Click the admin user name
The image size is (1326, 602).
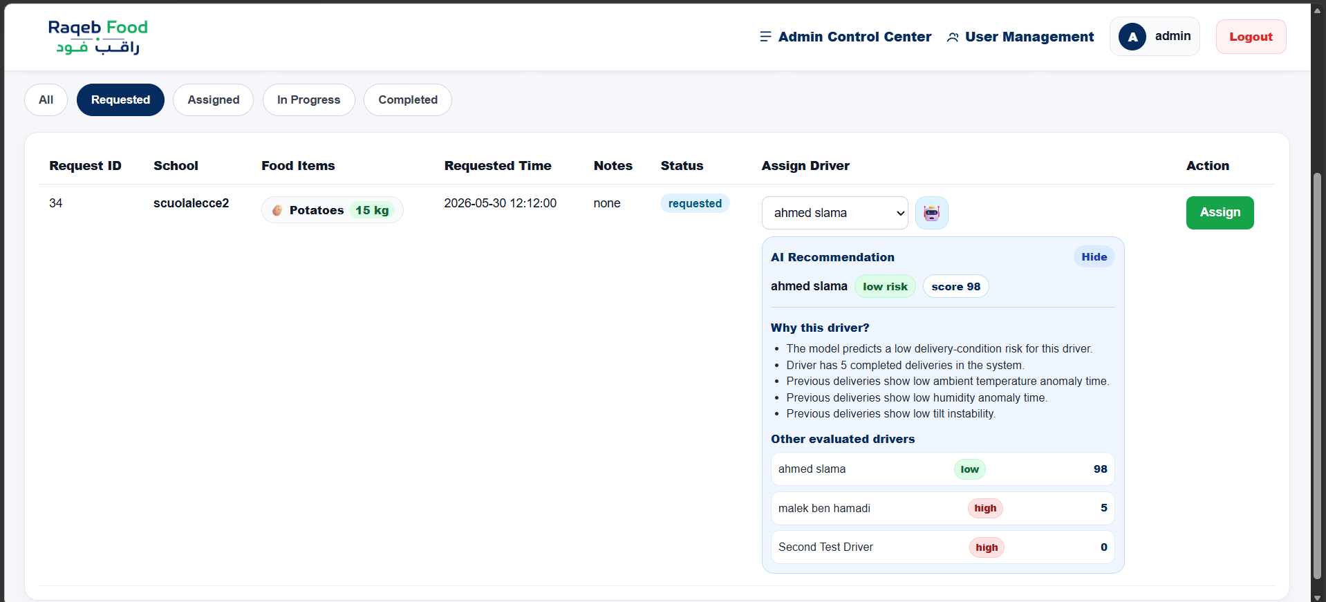tap(1173, 36)
